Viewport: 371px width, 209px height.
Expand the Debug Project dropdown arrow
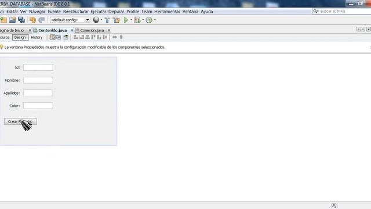click(x=143, y=20)
